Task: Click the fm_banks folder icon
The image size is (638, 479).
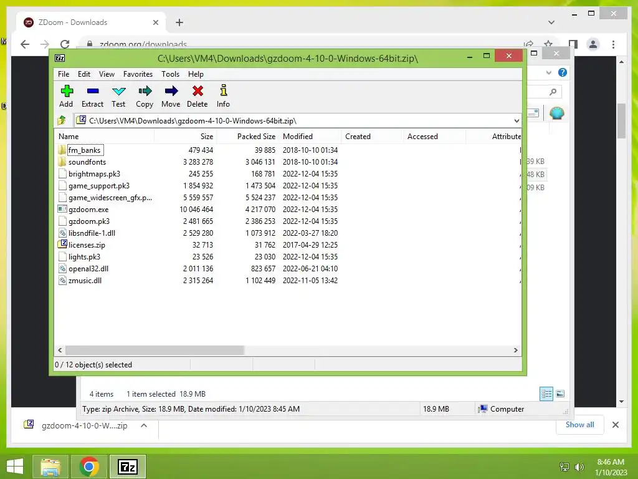Action: coord(62,150)
